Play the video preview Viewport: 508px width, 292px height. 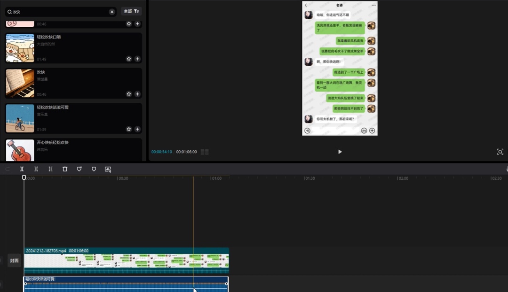click(x=340, y=152)
